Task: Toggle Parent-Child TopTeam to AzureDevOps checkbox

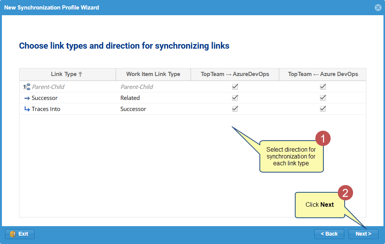Action: click(x=235, y=87)
